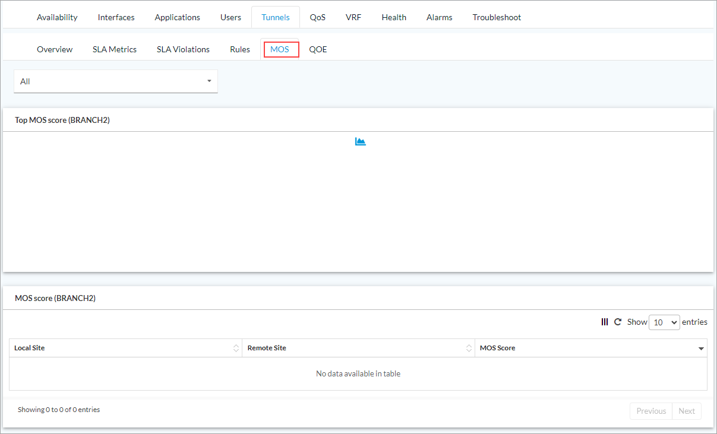
Task: Open the Health tab
Action: pyautogui.click(x=394, y=17)
